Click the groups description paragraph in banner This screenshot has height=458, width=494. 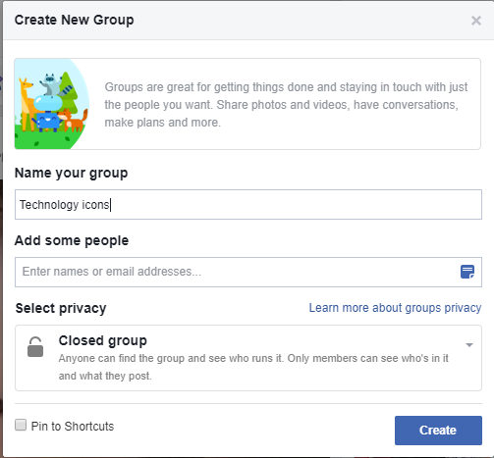pos(286,105)
